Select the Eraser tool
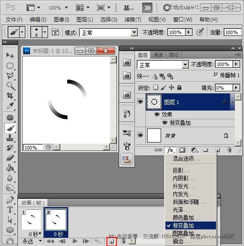This screenshot has height=246, width=244. [x=10, y=158]
